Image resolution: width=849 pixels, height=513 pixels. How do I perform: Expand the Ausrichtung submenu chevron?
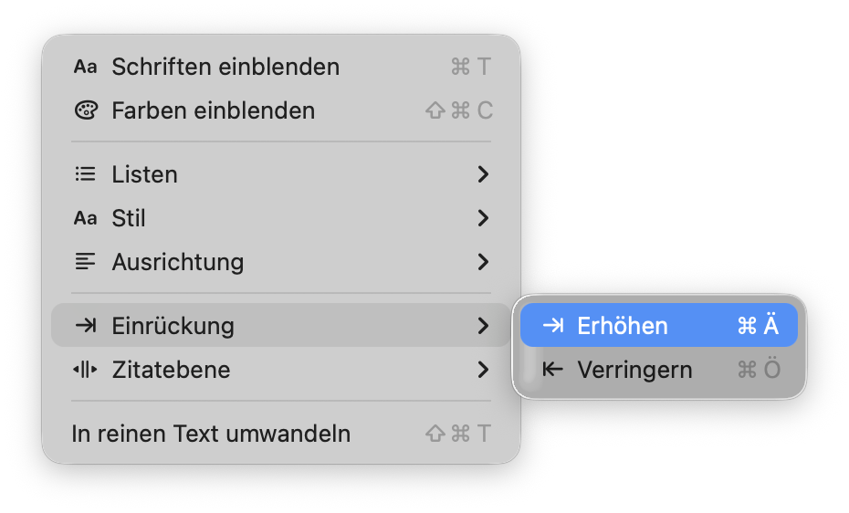pyautogui.click(x=483, y=262)
